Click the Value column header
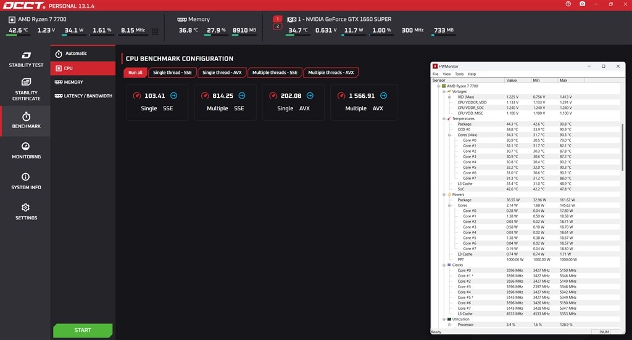 click(x=518, y=81)
